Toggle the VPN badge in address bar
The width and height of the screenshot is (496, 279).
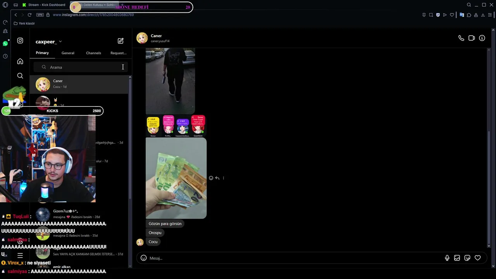pos(40,15)
